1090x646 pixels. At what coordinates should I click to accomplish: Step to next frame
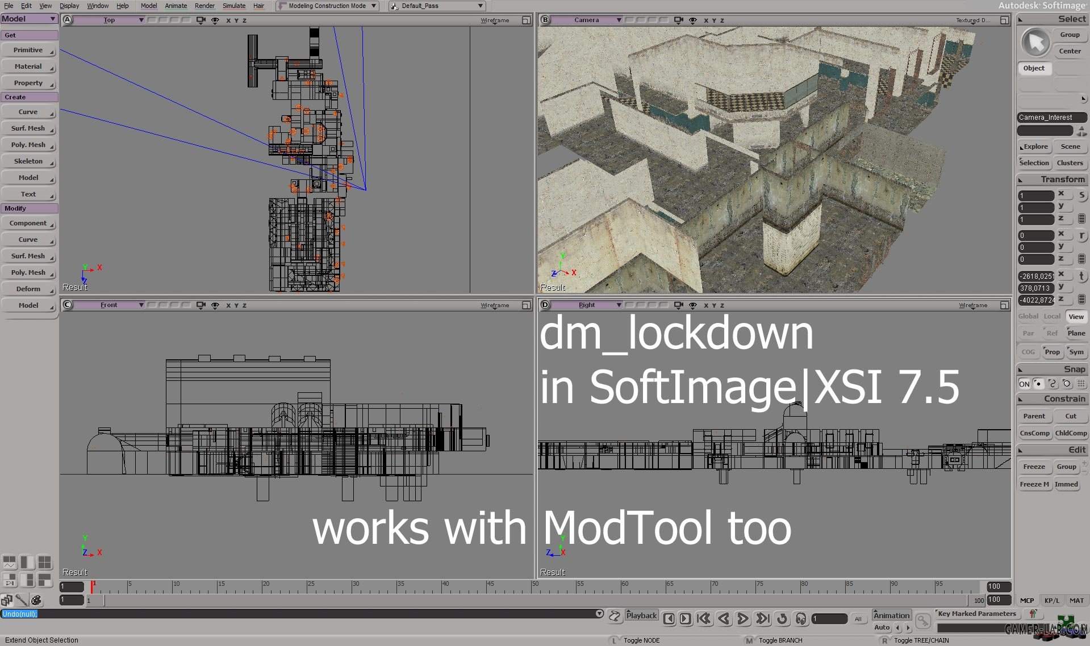pyautogui.click(x=686, y=619)
